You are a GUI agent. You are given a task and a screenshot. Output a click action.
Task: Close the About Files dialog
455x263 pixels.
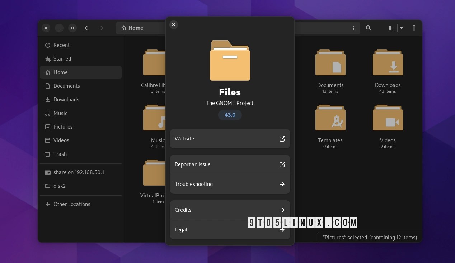click(x=174, y=25)
